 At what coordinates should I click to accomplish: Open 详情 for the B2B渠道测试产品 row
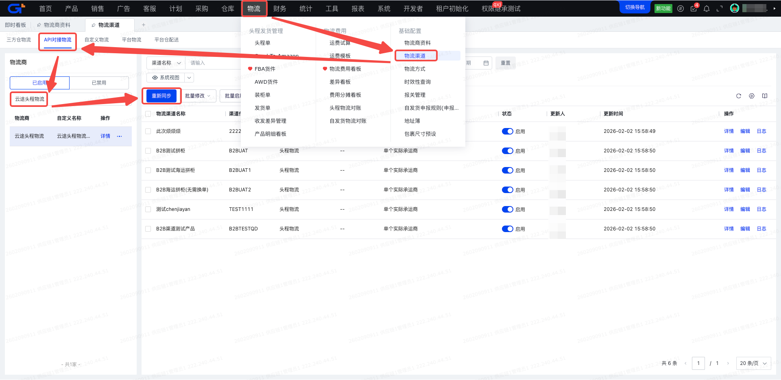click(x=729, y=229)
